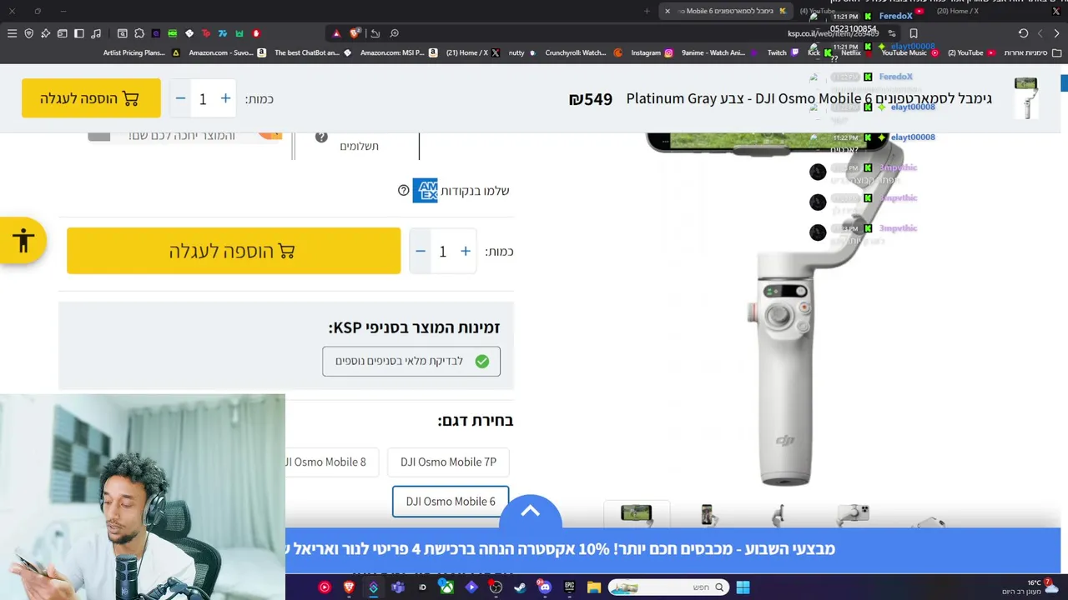Open the YouTube Music bookmark
1068x600 pixels.
pos(910,52)
